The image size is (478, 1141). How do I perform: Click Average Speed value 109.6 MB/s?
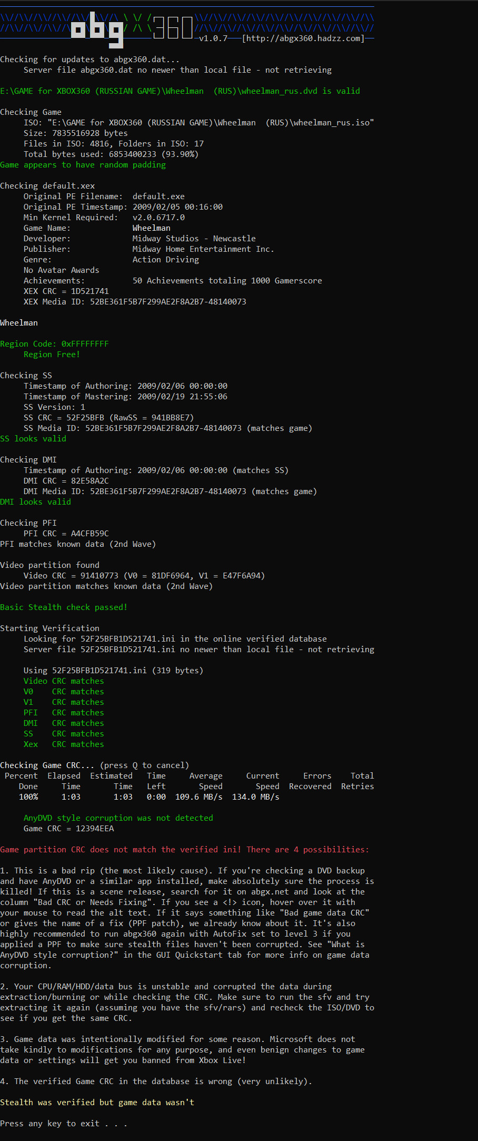point(199,797)
